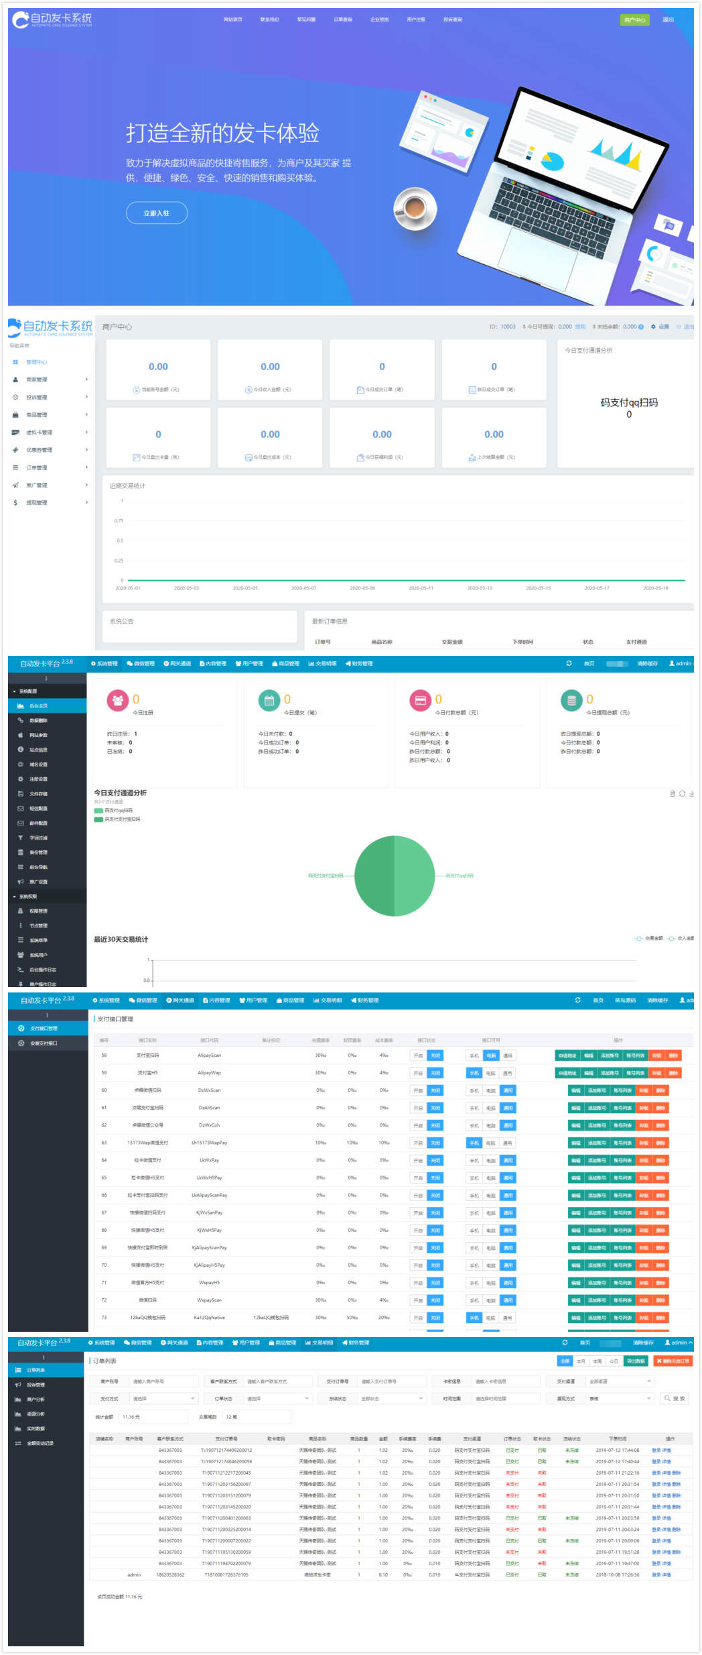Click the 推广管理 paper plane icon
Screen dimensions: 702x1655
15,485
